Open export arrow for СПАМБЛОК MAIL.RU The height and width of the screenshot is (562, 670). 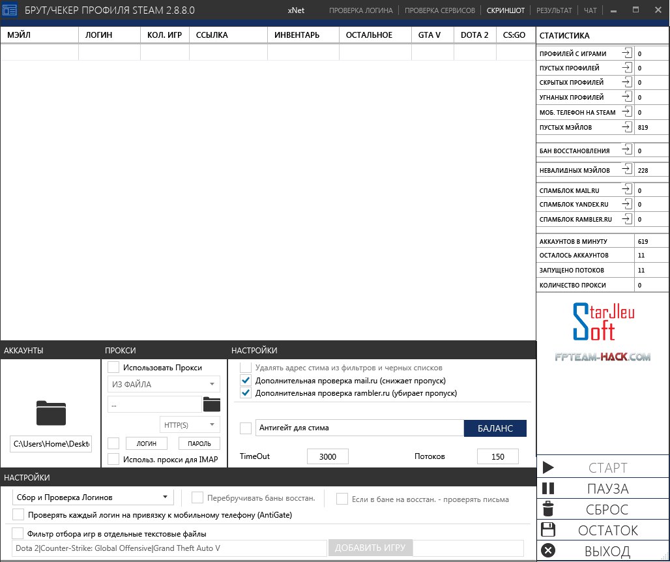[626, 189]
